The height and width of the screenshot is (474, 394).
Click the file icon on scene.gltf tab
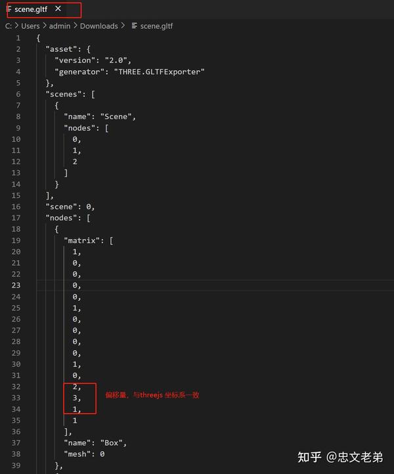click(x=9, y=9)
